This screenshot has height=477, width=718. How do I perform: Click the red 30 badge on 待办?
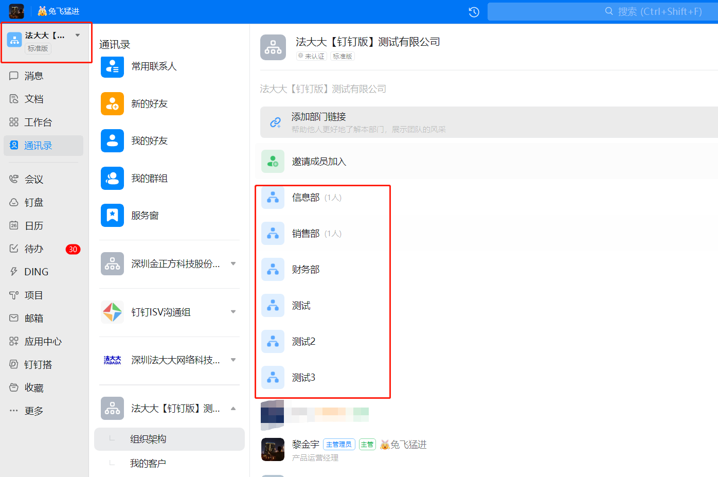pyautogui.click(x=73, y=249)
